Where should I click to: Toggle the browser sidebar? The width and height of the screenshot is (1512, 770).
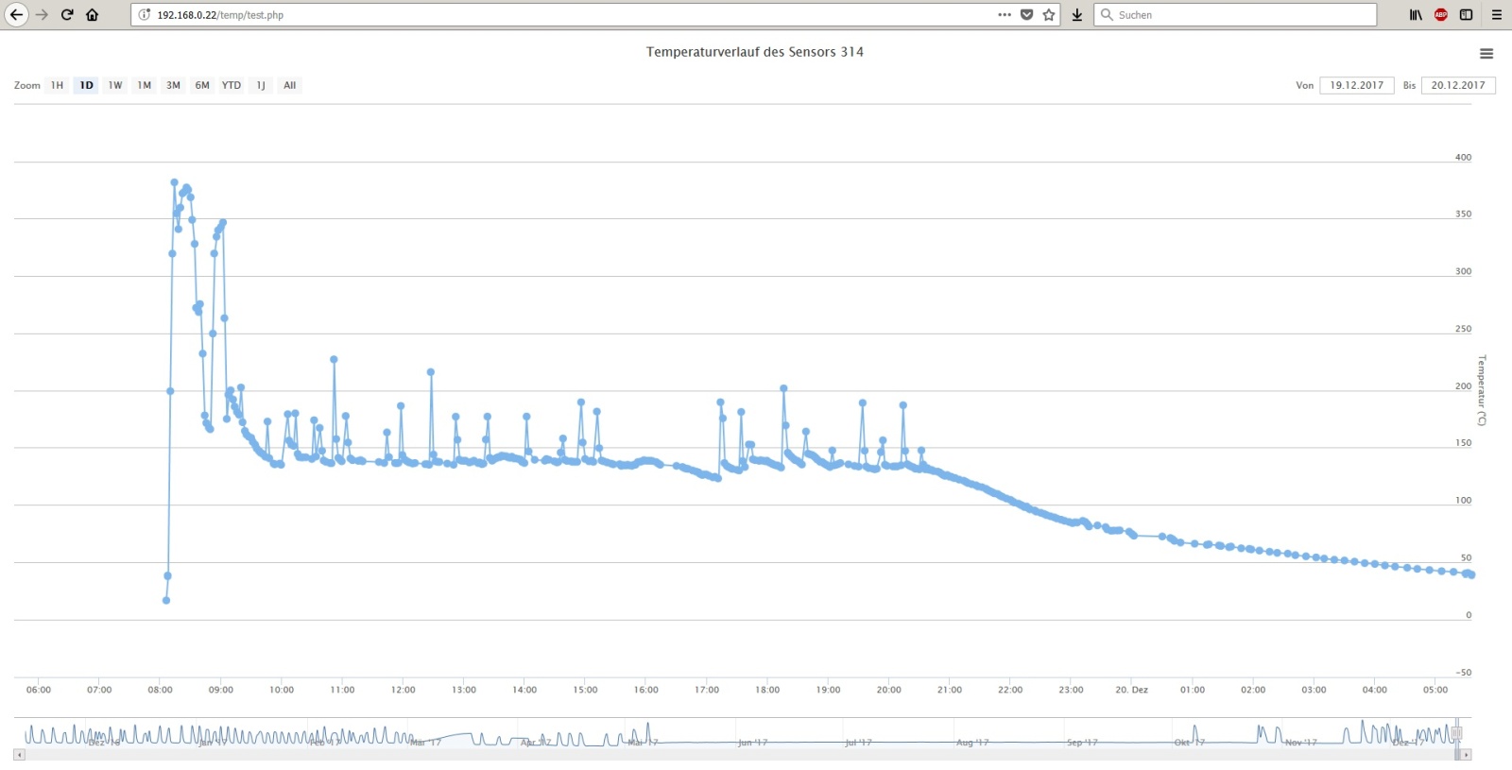click(x=1466, y=15)
